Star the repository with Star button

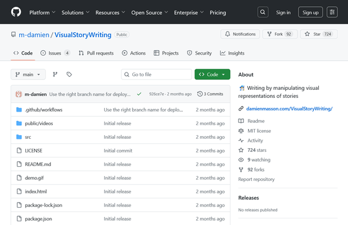coord(319,34)
